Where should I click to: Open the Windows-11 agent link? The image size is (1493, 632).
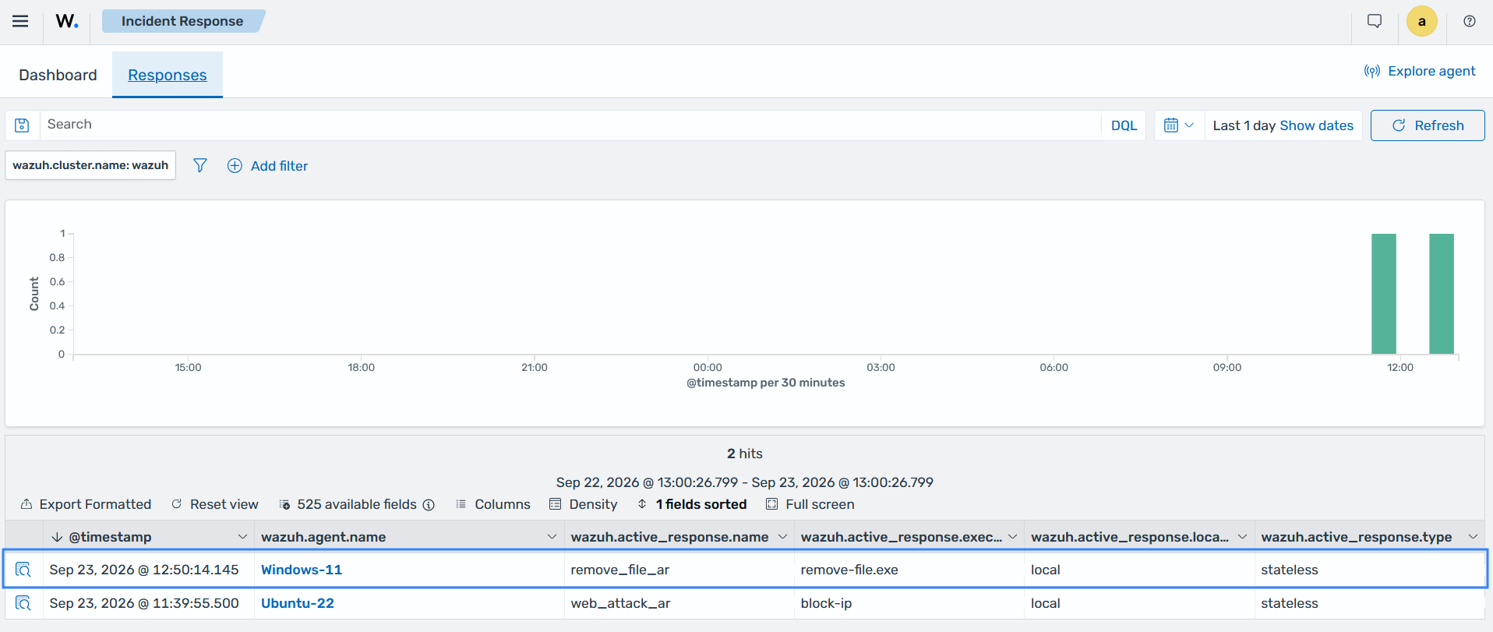(x=302, y=570)
